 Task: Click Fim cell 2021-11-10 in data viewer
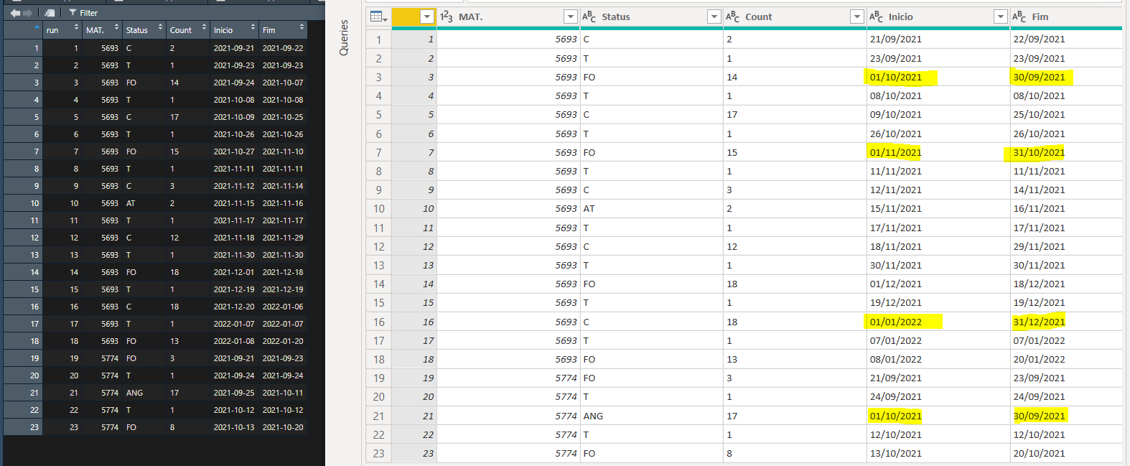point(283,152)
